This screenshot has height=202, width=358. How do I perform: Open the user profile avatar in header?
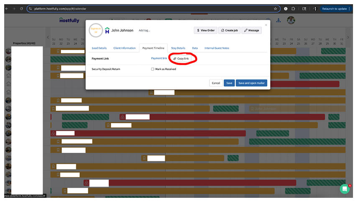[291, 20]
